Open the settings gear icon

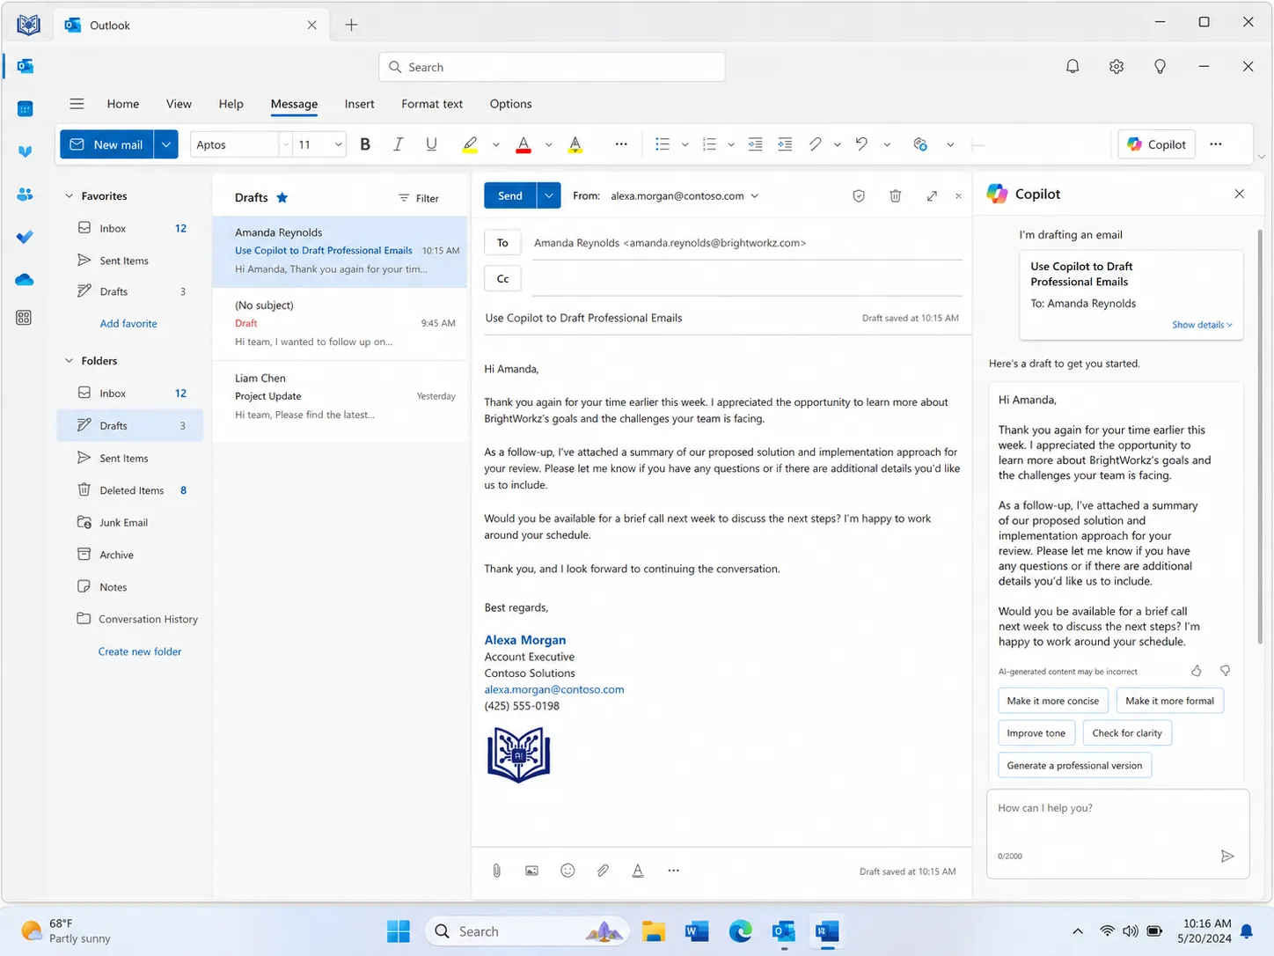[x=1117, y=67]
